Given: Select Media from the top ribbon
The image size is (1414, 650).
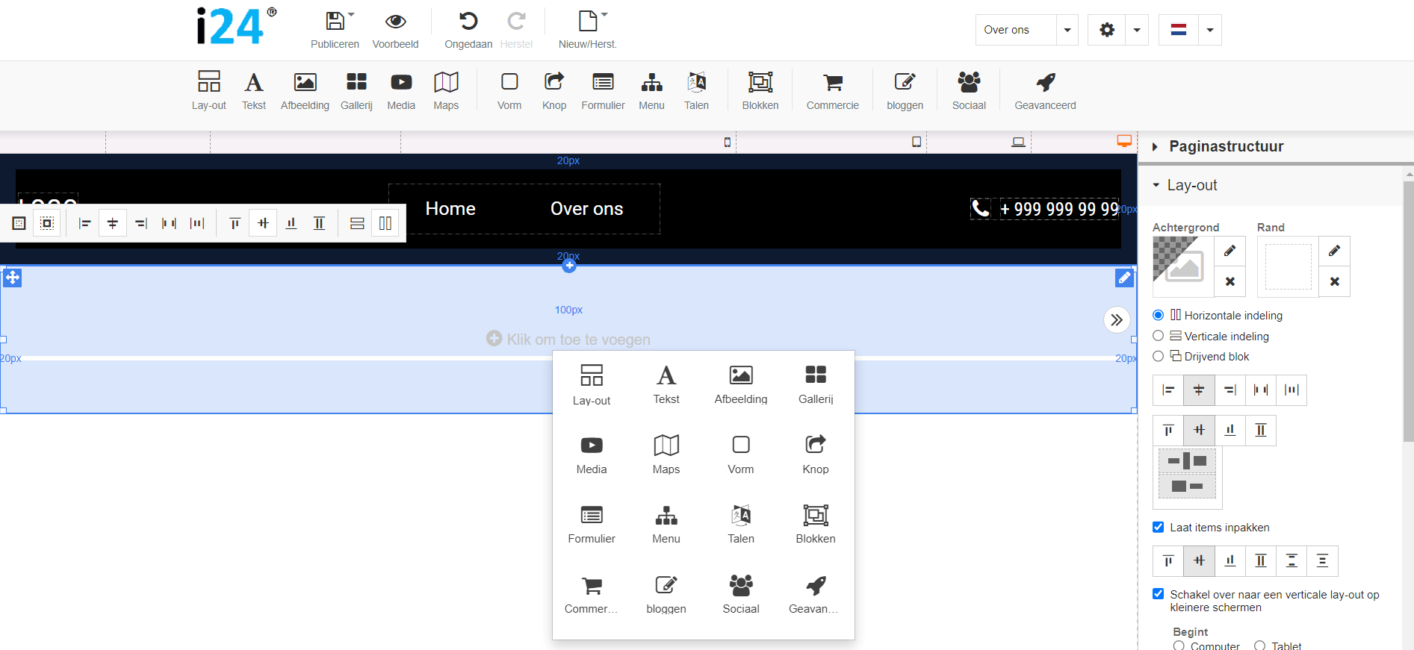Looking at the screenshot, I should [x=401, y=91].
